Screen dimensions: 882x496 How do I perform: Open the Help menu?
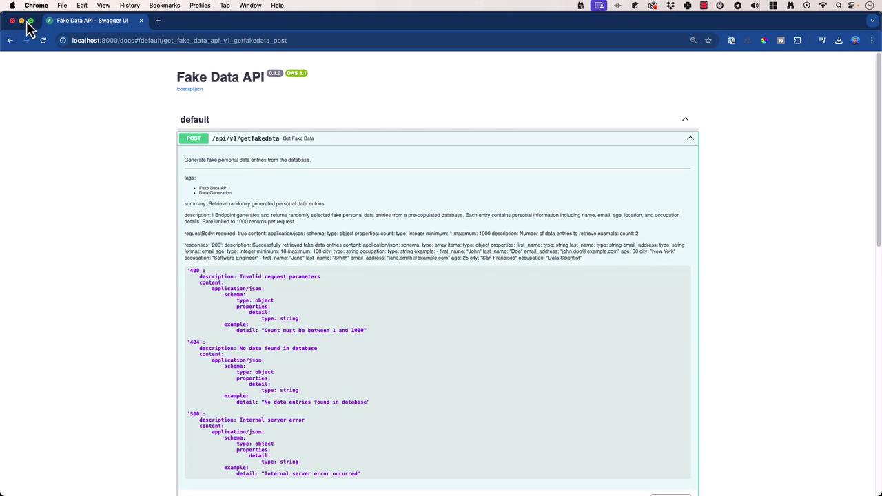[x=277, y=6]
